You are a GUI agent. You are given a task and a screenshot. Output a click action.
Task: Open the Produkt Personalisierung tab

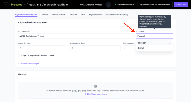[x=117, y=15]
